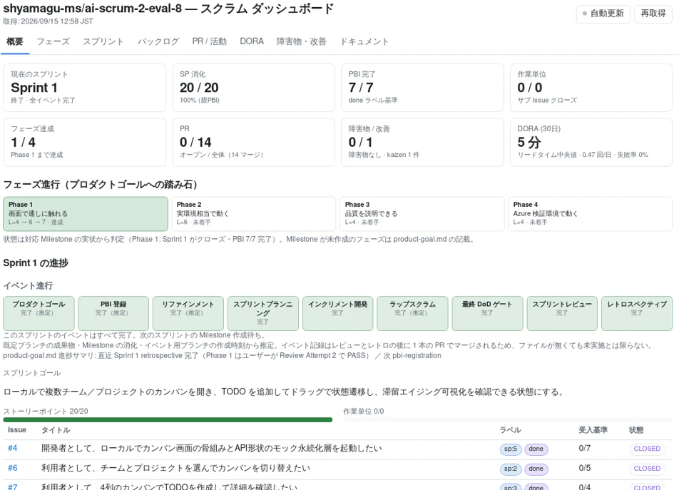Click the 再取得 refetch button
The width and height of the screenshot is (679, 490).
click(x=653, y=14)
